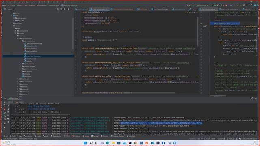Image resolution: width=260 pixels, height=146 pixels.
Task: Click the camera thread dump icon
Action: coord(4,113)
